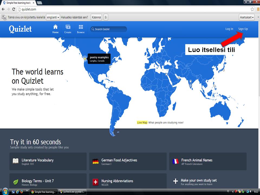
Task: Open the Create study set icon
Action: click(68, 27)
